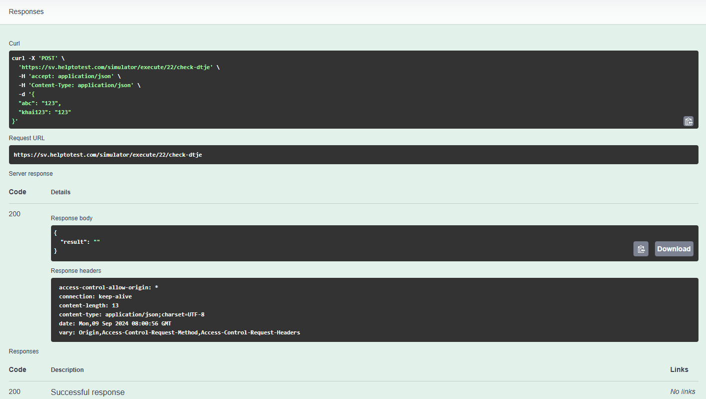Screen dimensions: 706x399
Task: Click the Request URL label
Action: (27, 138)
